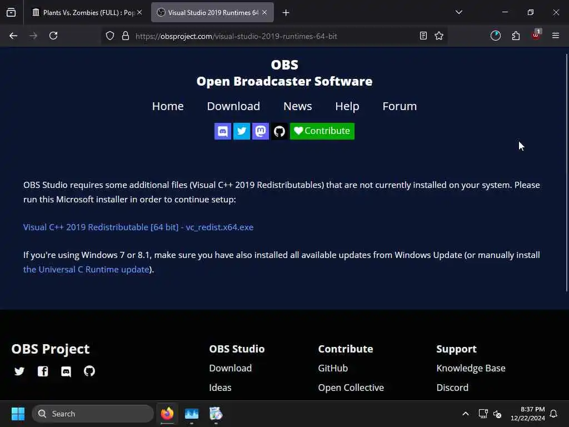Open Forum in the OBS navigation
Screen dimensions: 569x427
coord(400,106)
